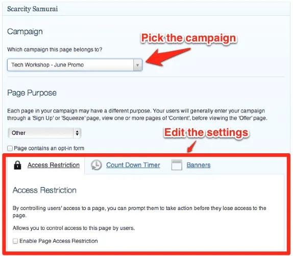Image resolution: width=293 pixels, height=256 pixels.
Task: Click the 'Enable Page Access Restriction' label text
Action: click(x=59, y=241)
